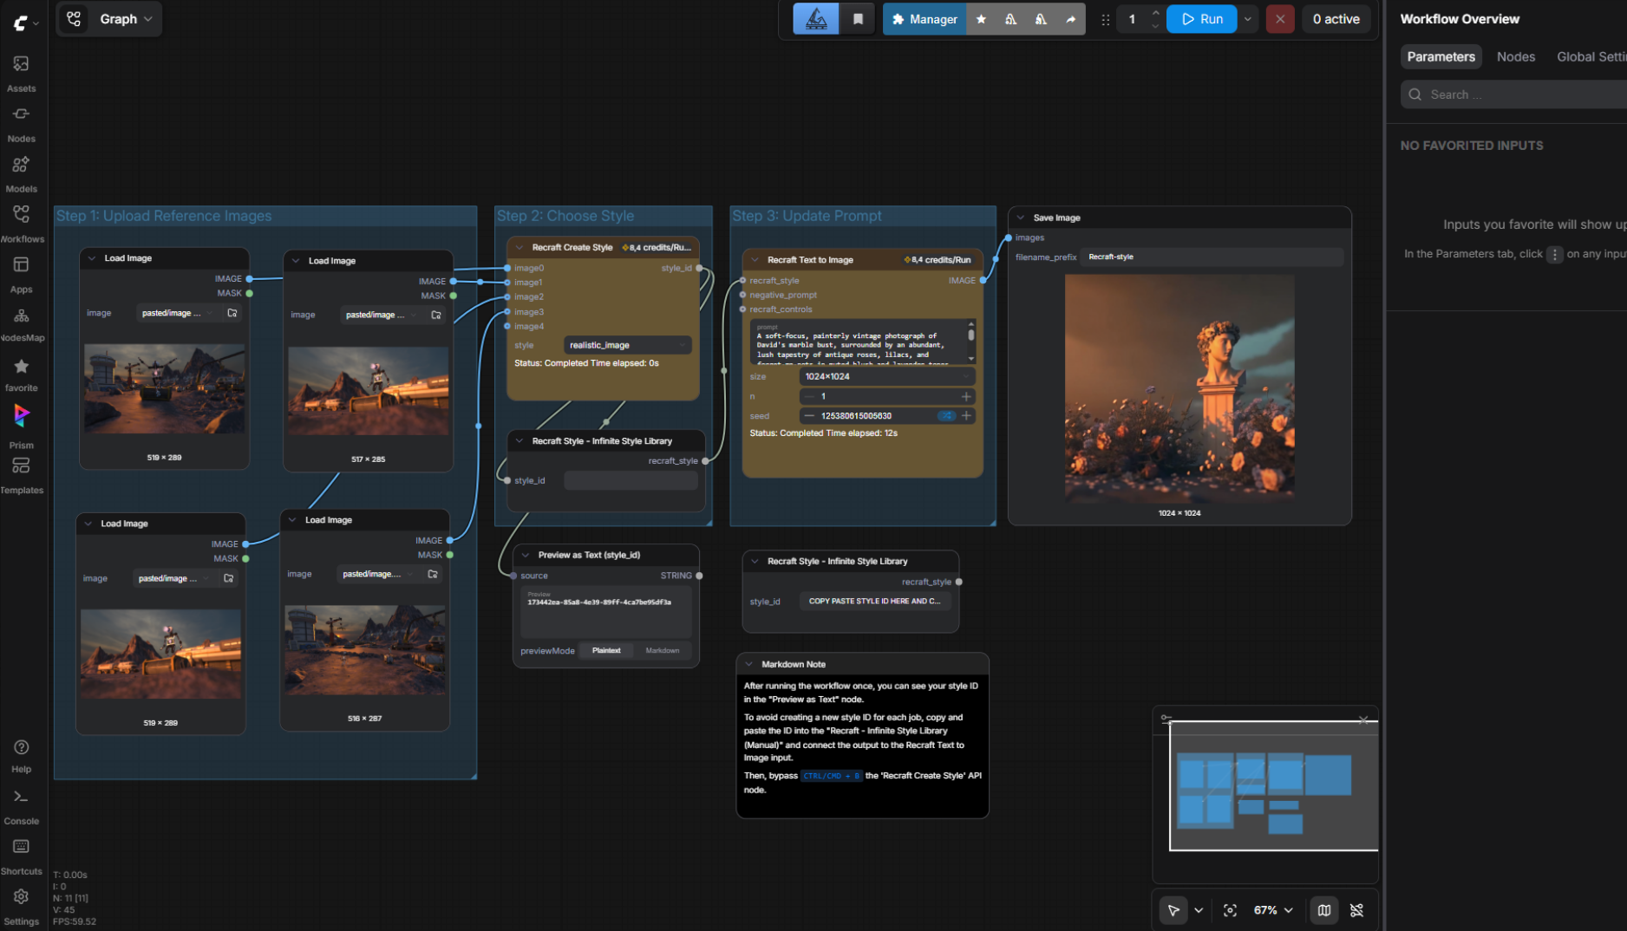Screen dimensions: 1627x931
Task: Open the Console panel icon
Action: [21, 805]
